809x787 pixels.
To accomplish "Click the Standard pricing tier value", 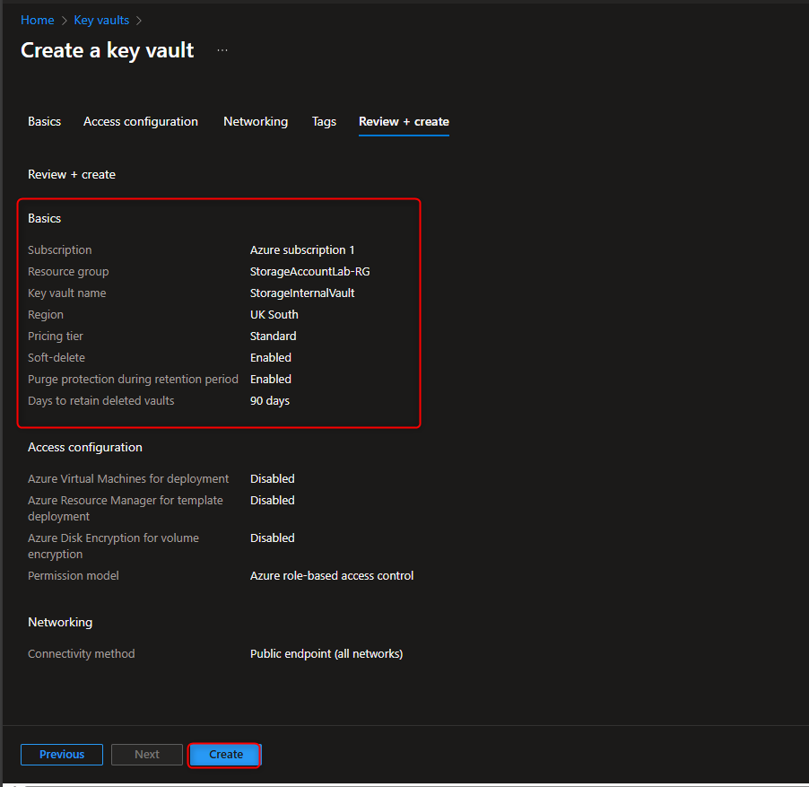I will 273,336.
